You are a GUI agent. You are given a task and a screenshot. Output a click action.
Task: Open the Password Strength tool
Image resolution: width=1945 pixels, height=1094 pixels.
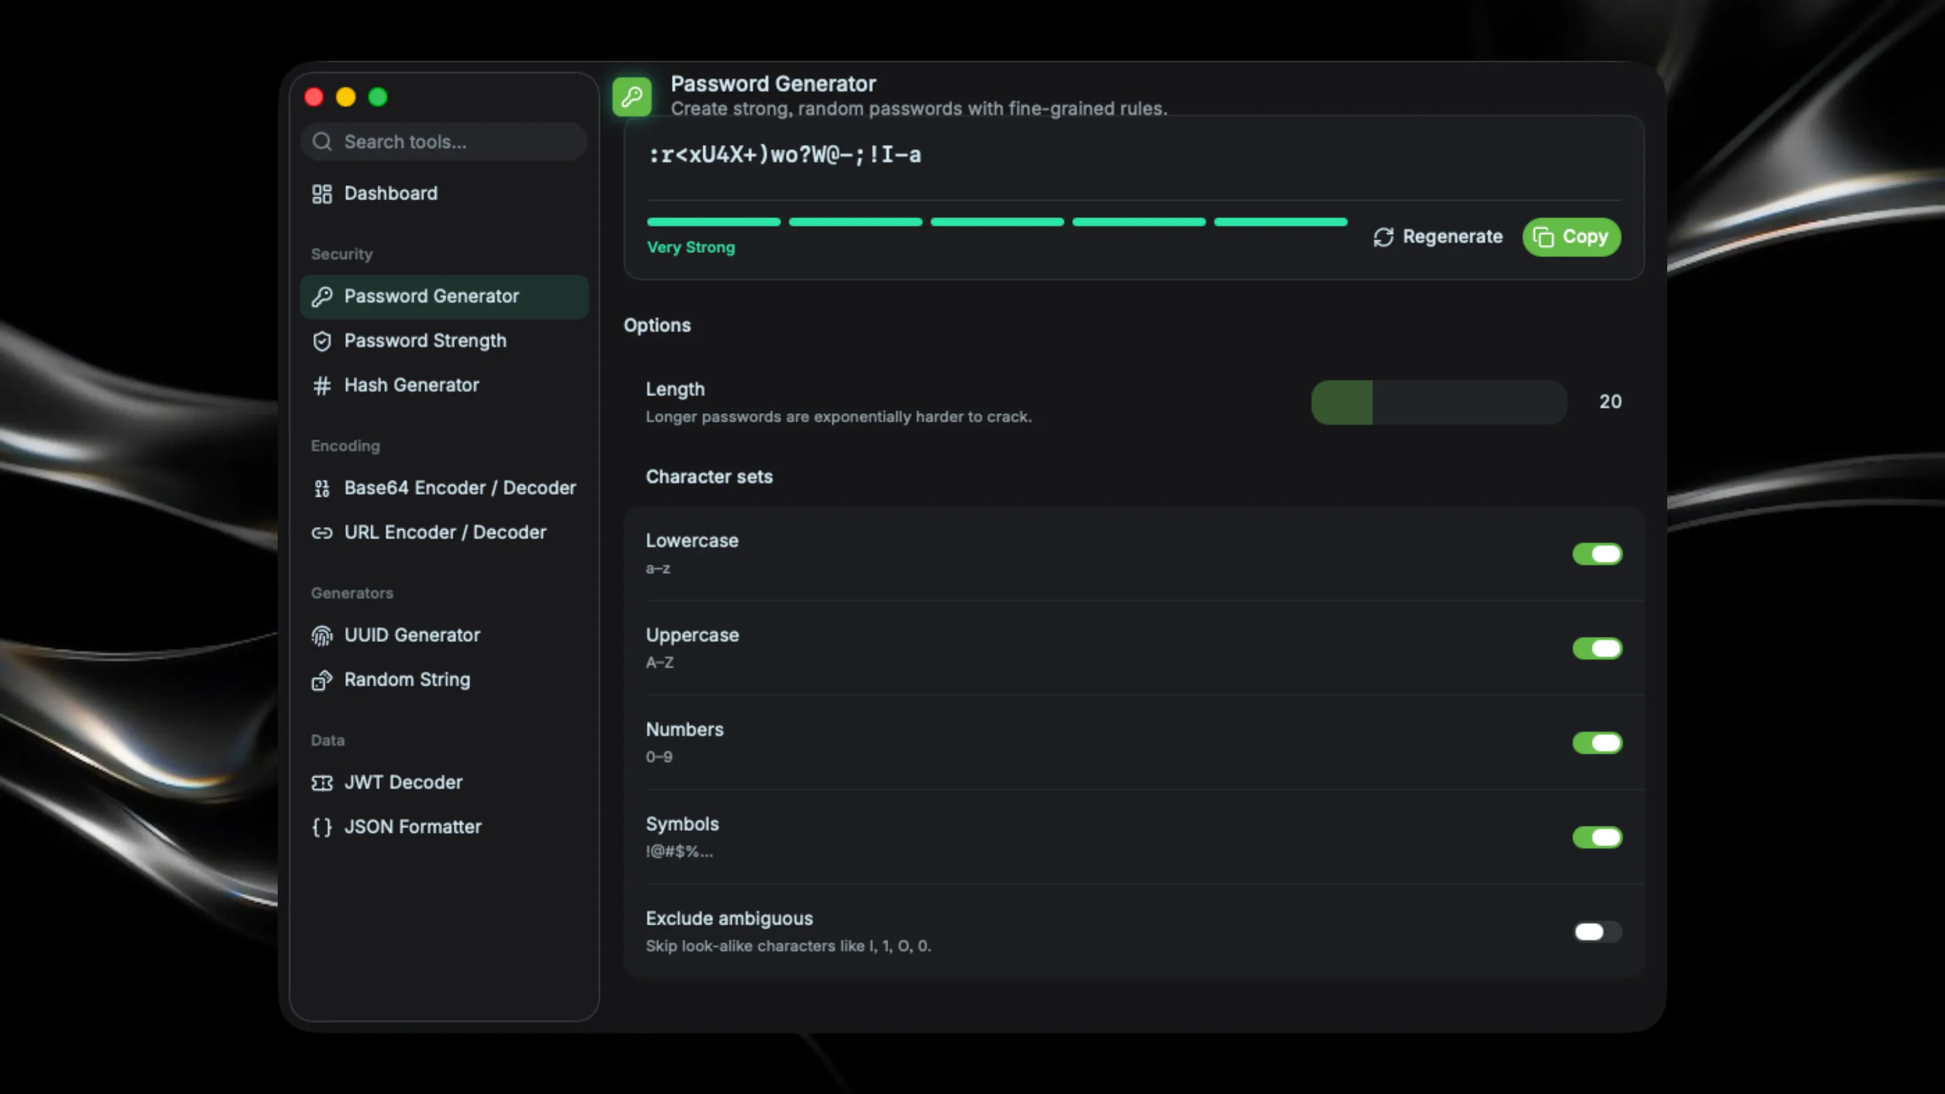pyautogui.click(x=444, y=341)
